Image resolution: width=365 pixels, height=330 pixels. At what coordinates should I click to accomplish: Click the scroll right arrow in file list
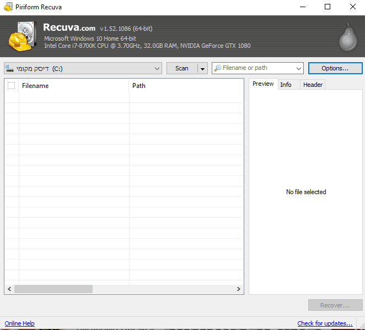[238, 289]
